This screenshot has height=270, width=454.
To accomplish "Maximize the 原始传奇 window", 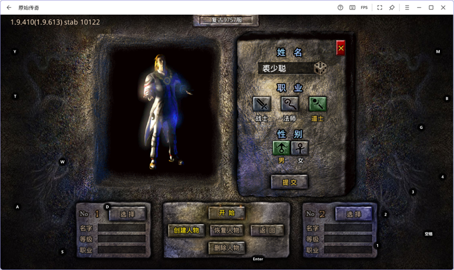I will tap(431, 7).
